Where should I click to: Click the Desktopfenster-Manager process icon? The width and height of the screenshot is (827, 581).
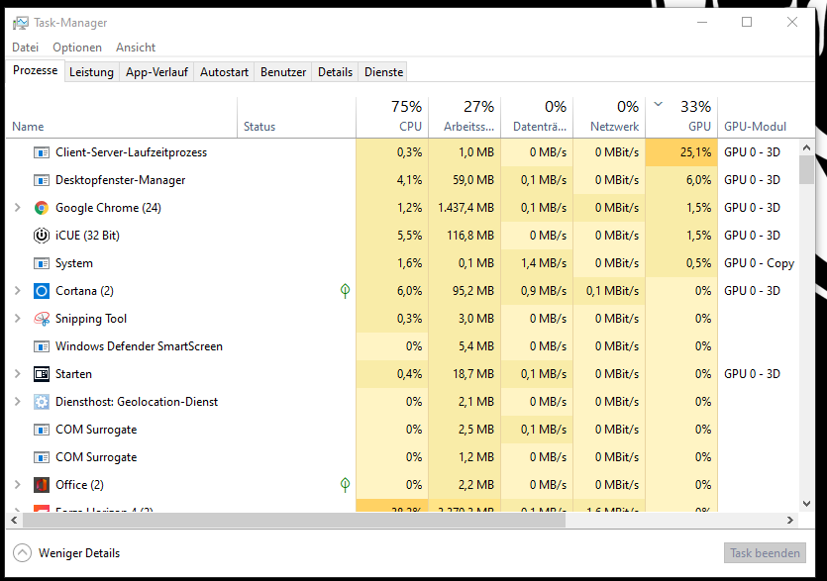42,180
